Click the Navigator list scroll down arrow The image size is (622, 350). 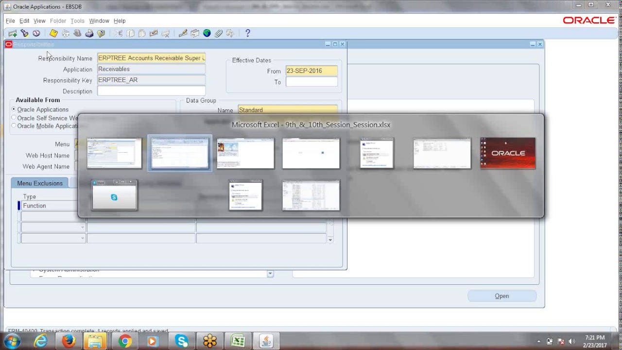tap(270, 274)
